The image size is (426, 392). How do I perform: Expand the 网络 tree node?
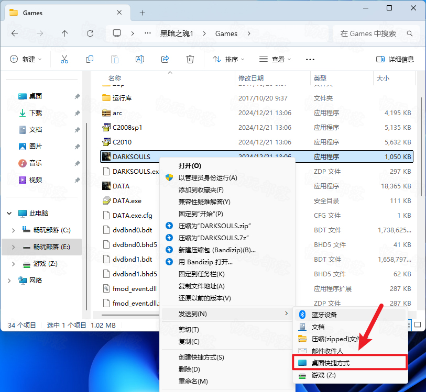click(x=9, y=280)
